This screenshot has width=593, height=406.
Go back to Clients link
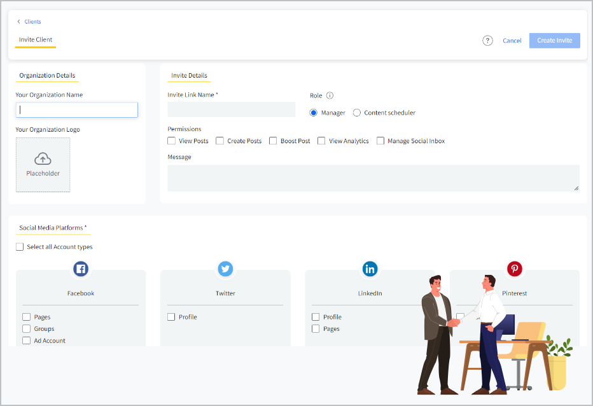(x=32, y=22)
